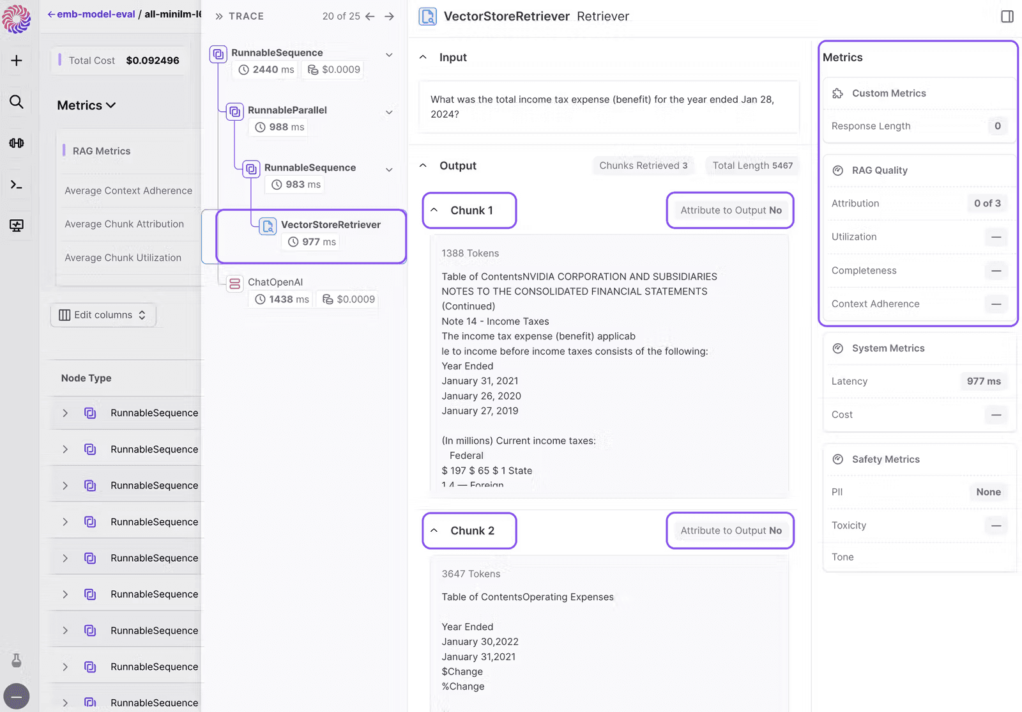Toggle the side panel icon at top right
Image resolution: width=1022 pixels, height=712 pixels.
1007,17
